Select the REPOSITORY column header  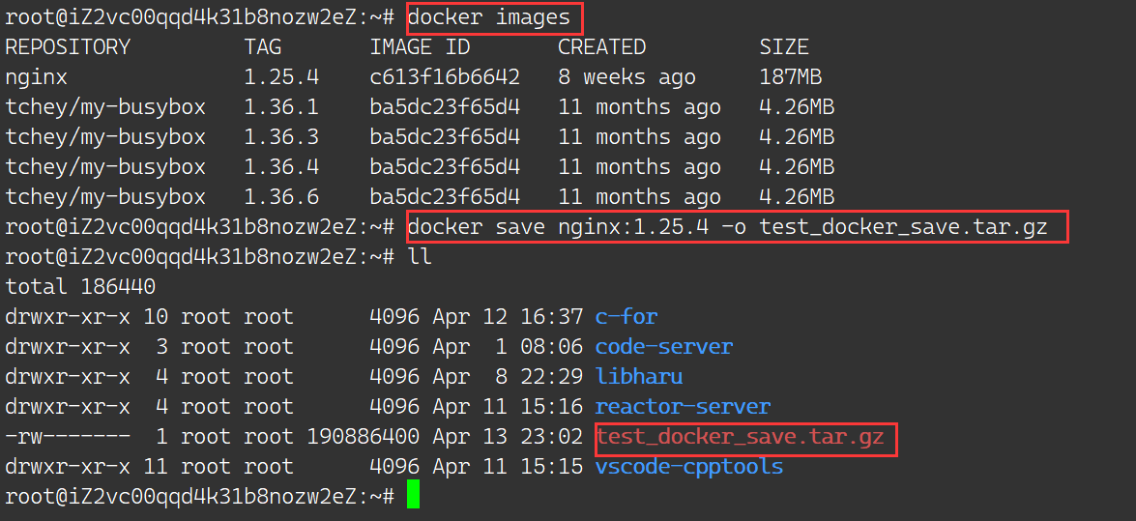[68, 47]
